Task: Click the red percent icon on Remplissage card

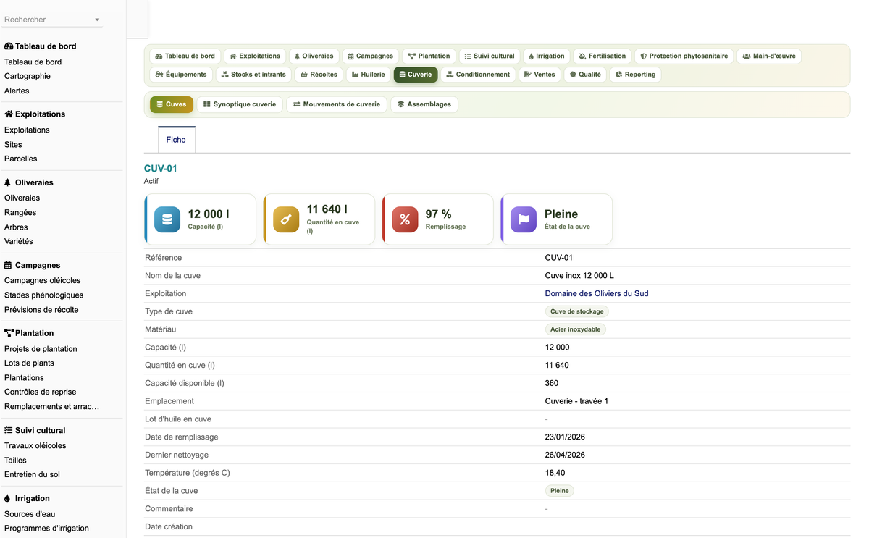Action: 405,219
